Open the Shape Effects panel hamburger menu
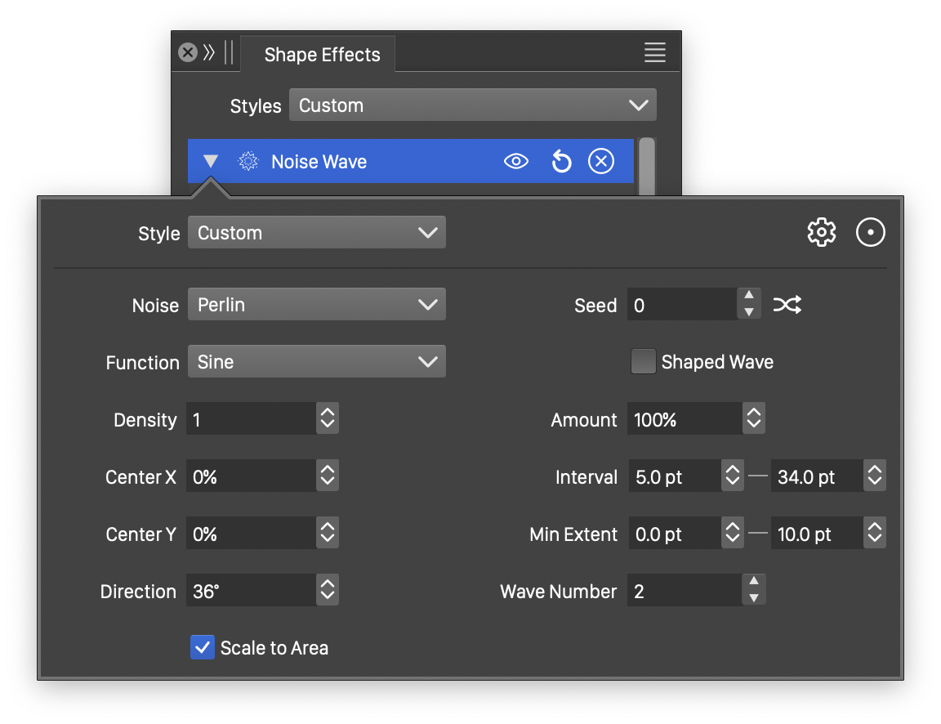The height and width of the screenshot is (724, 941). (654, 53)
